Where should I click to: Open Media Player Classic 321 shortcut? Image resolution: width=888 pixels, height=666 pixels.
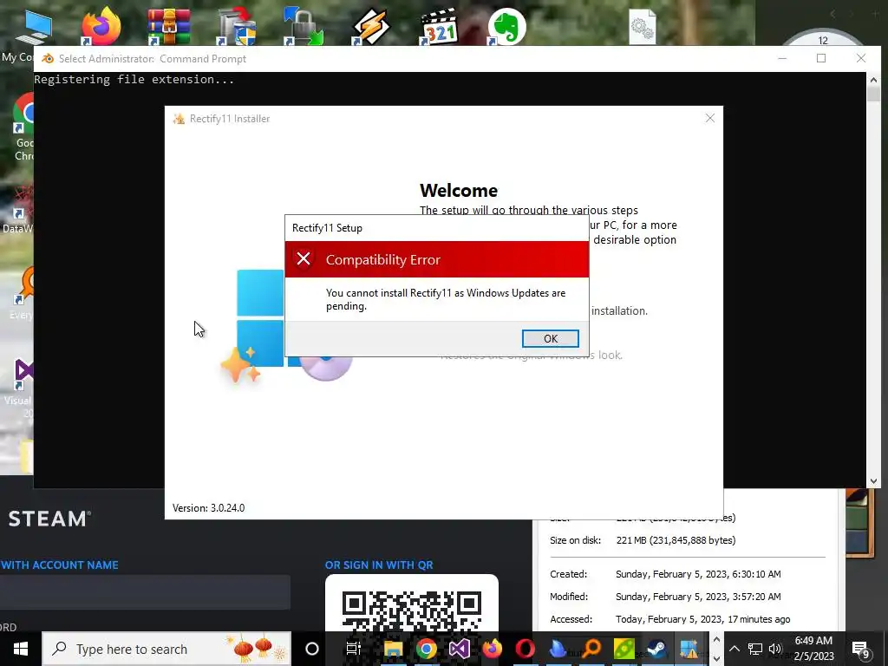click(x=439, y=26)
